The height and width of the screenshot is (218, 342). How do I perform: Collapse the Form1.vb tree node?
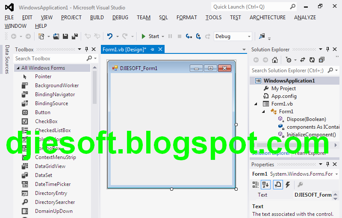click(x=256, y=104)
